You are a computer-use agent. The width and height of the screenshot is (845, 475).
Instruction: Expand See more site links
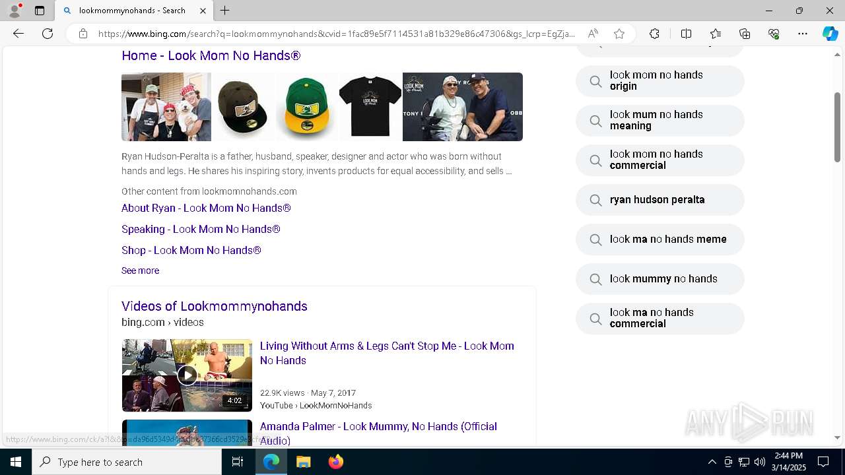click(140, 270)
